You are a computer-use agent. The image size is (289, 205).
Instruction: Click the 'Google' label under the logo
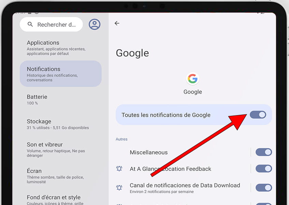192,92
